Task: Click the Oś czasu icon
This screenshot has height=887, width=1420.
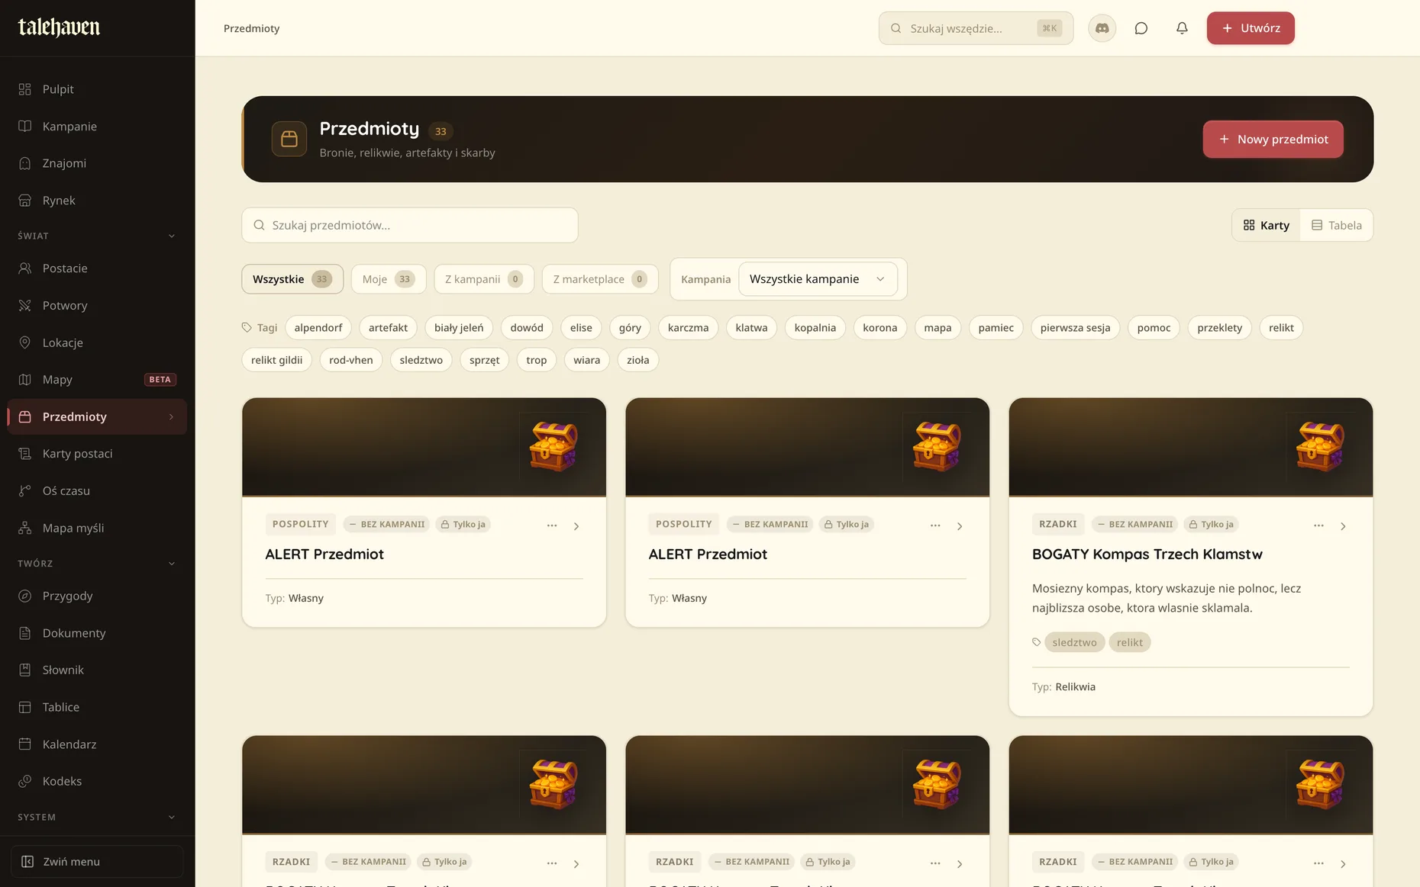Action: tap(25, 490)
